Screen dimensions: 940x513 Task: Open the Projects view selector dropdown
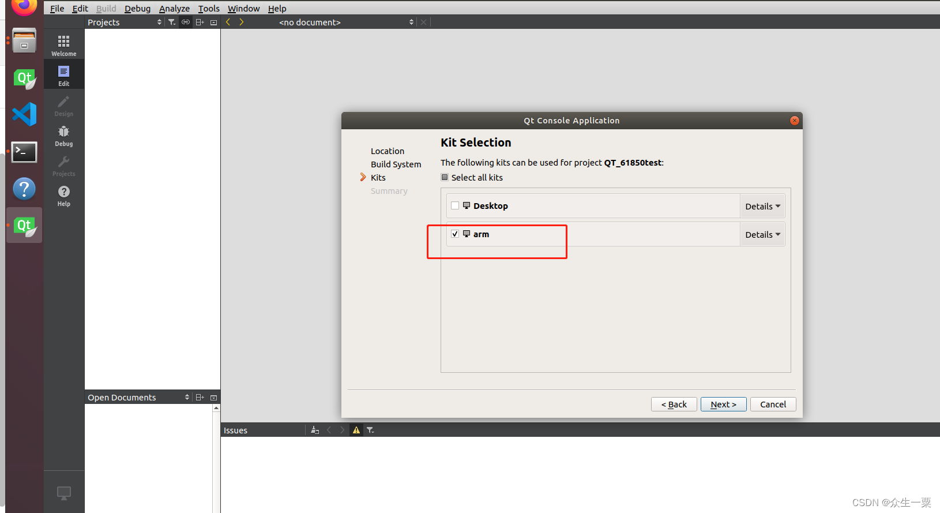(x=125, y=22)
